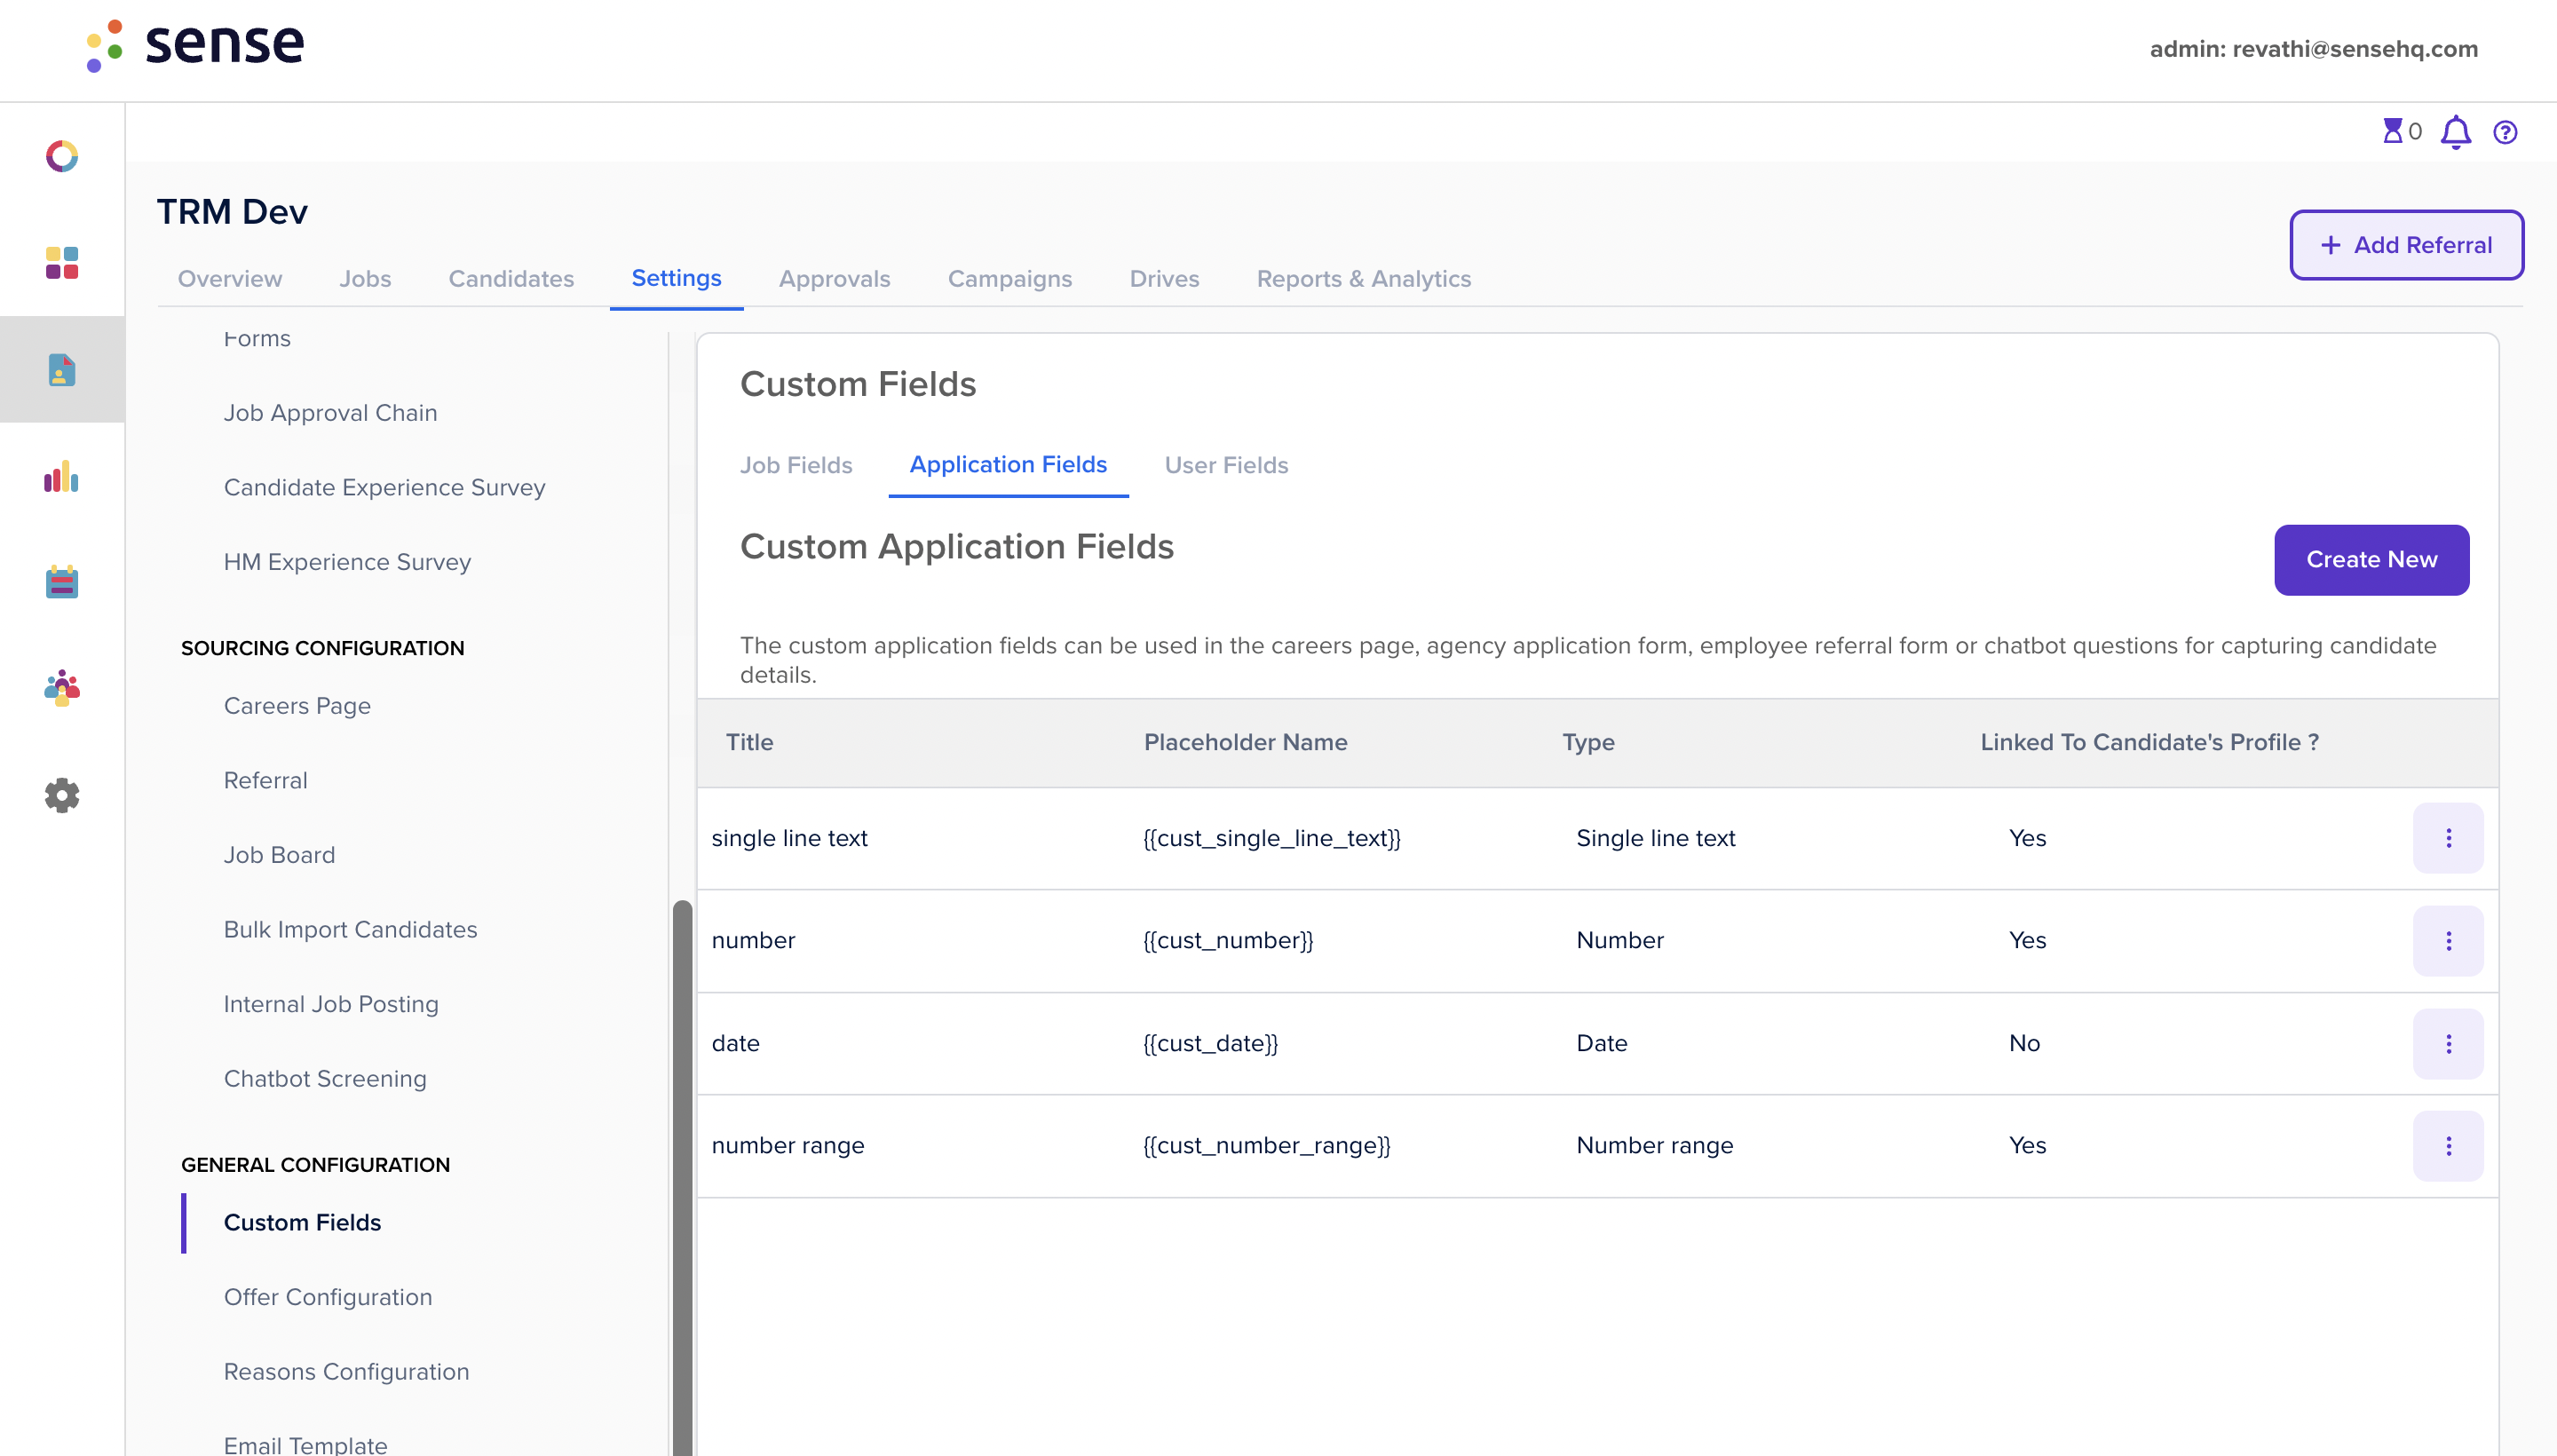
Task: Open the Reports & Analytics tab
Action: (x=1363, y=279)
